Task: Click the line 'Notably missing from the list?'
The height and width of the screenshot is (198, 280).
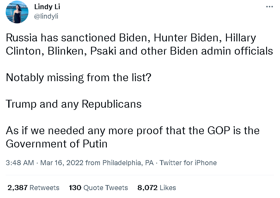Action: pyautogui.click(x=78, y=78)
